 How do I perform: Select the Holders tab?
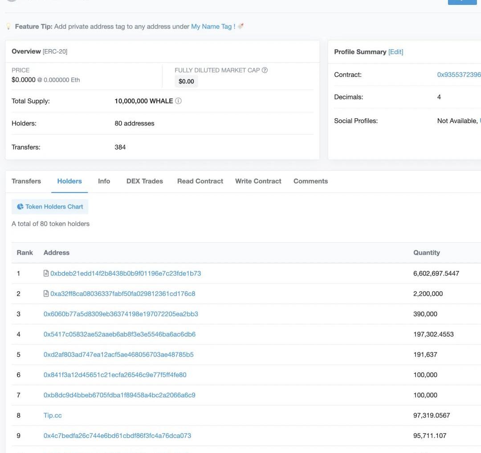[69, 181]
